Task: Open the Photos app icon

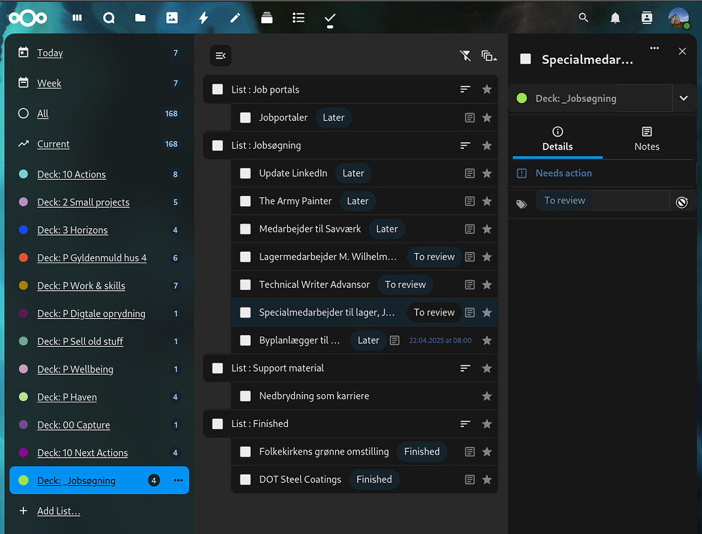Action: coord(171,18)
